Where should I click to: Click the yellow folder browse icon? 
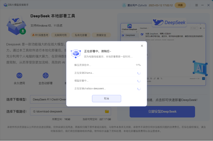(107, 111)
